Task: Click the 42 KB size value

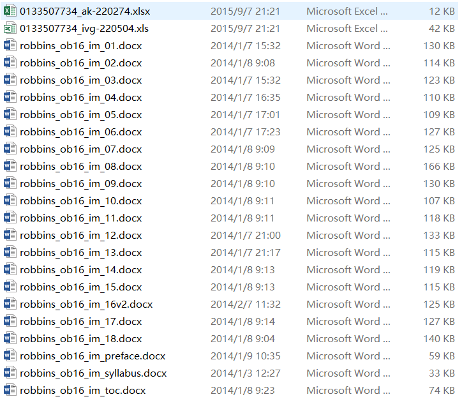Action: point(442,29)
